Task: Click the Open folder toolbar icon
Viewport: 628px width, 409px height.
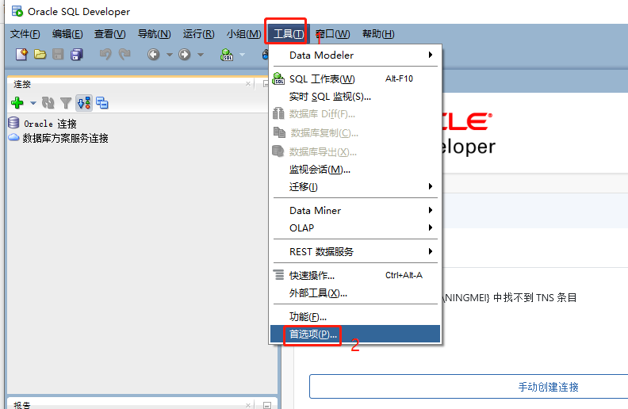Action: coord(40,55)
